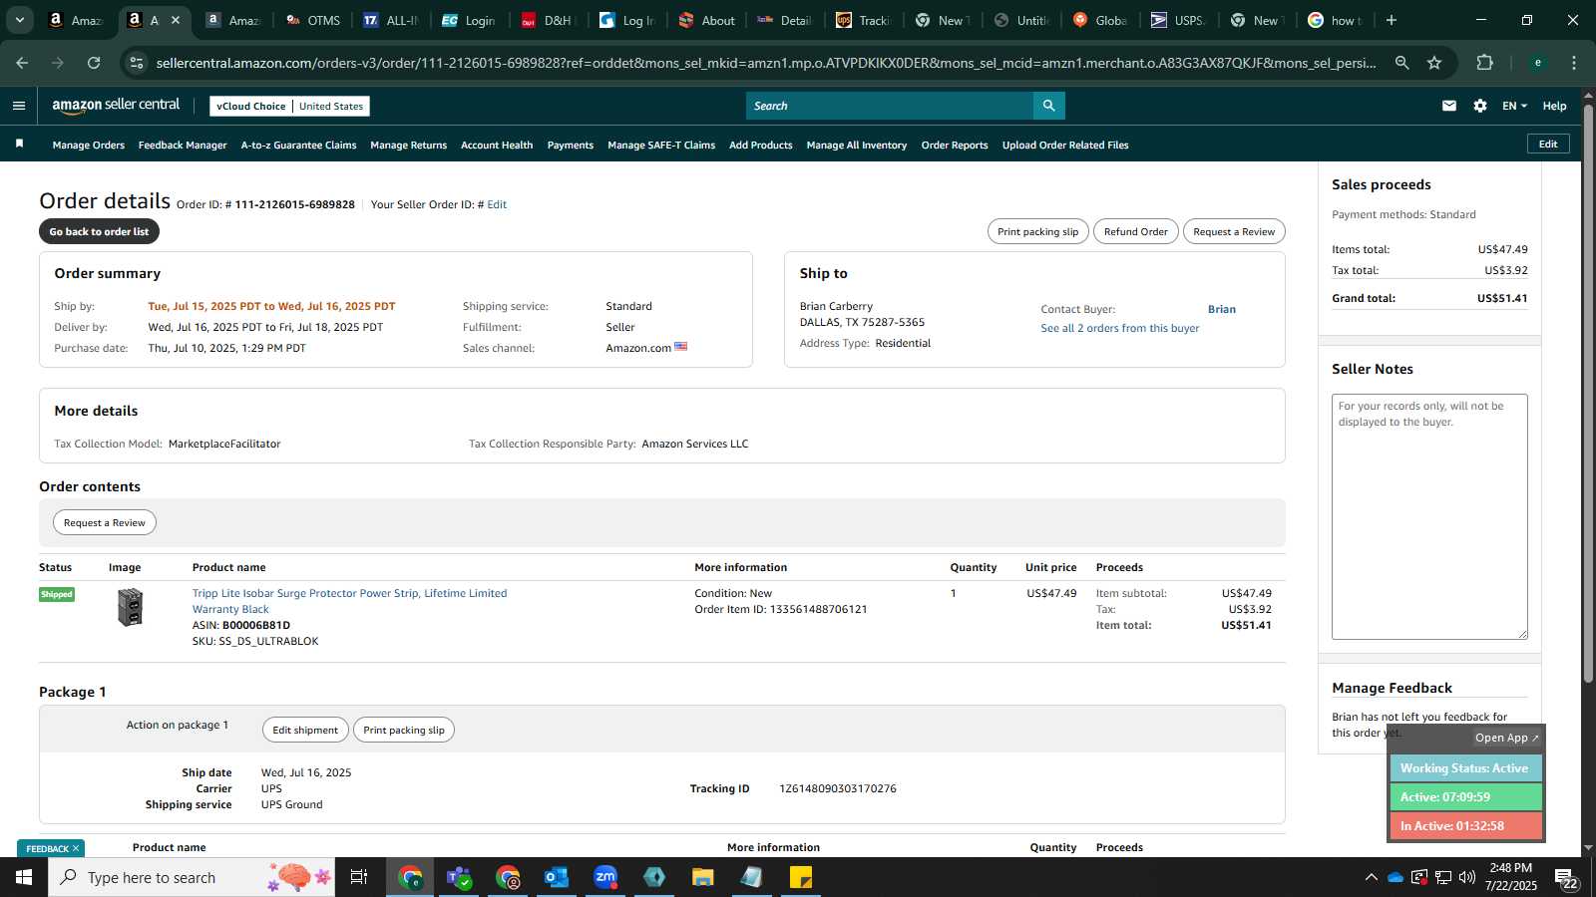The image size is (1596, 897).
Task: Go to Payments menu item
Action: 571,145
